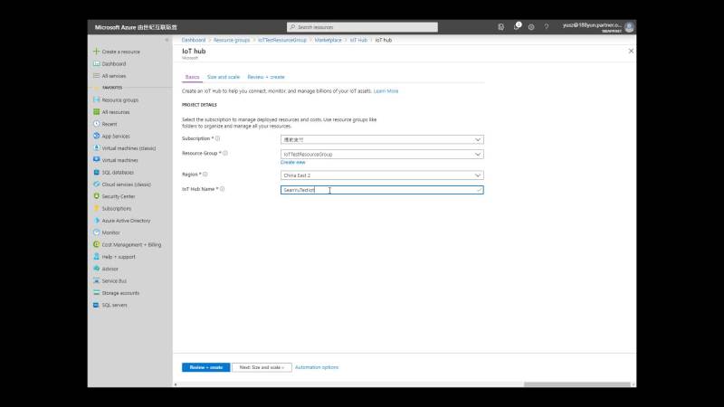Image resolution: width=724 pixels, height=407 pixels.
Task: Click the Learn More link
Action: click(x=386, y=91)
